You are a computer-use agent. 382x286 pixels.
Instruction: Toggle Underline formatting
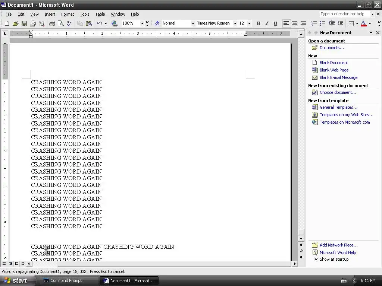tap(275, 23)
